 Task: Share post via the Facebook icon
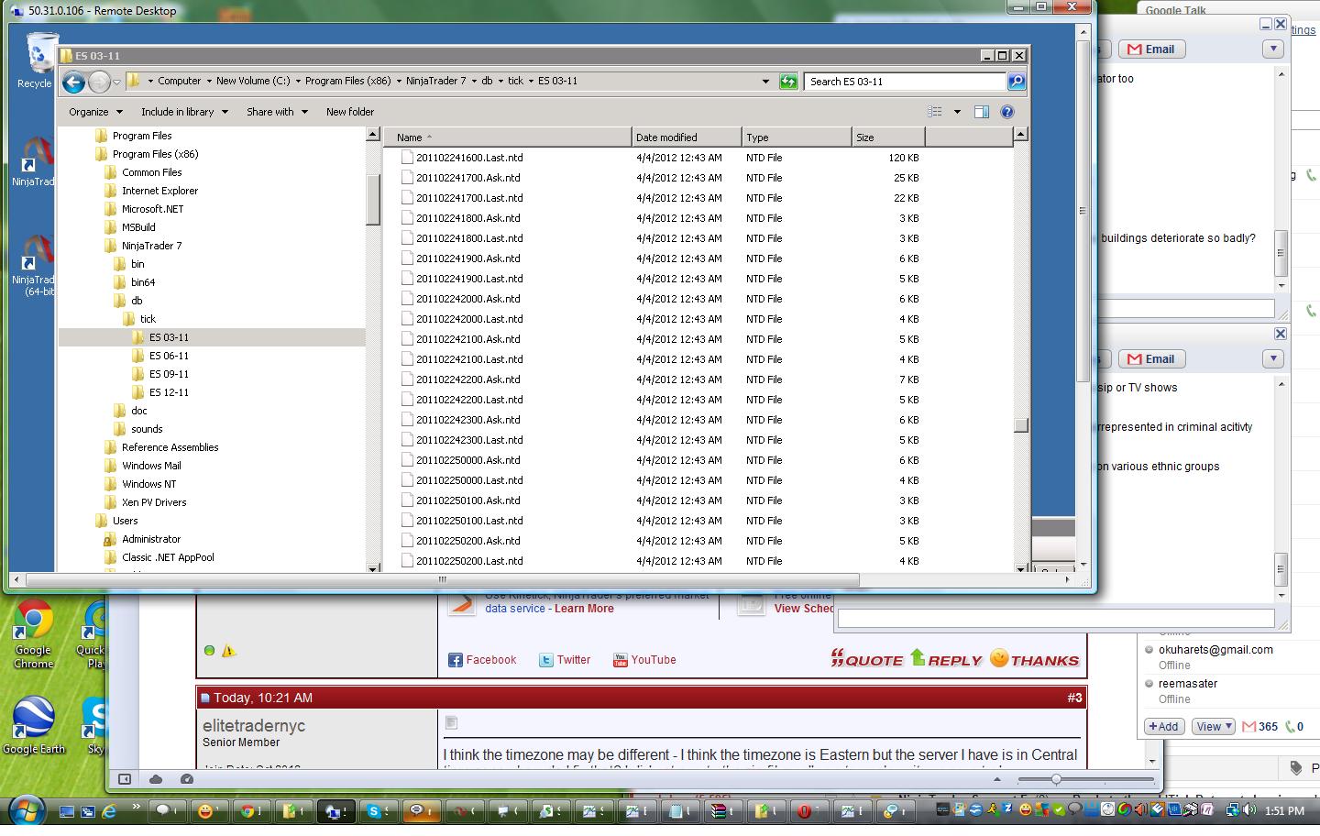click(456, 660)
